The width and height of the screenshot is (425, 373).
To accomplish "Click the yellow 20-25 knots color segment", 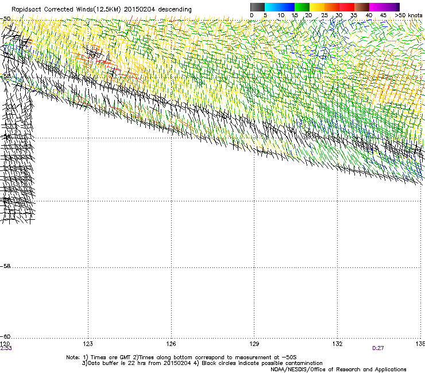I will point(317,7).
